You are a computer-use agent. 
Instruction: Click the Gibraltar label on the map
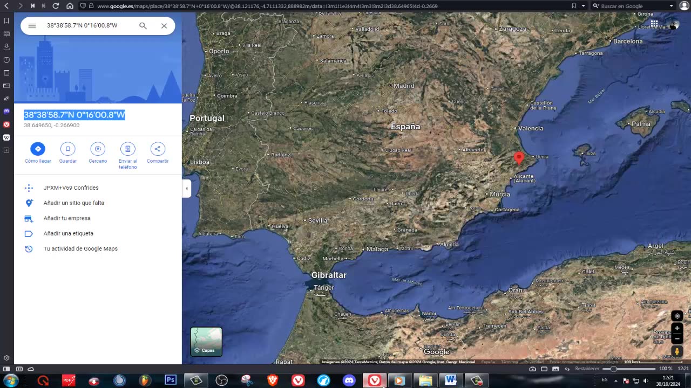329,275
